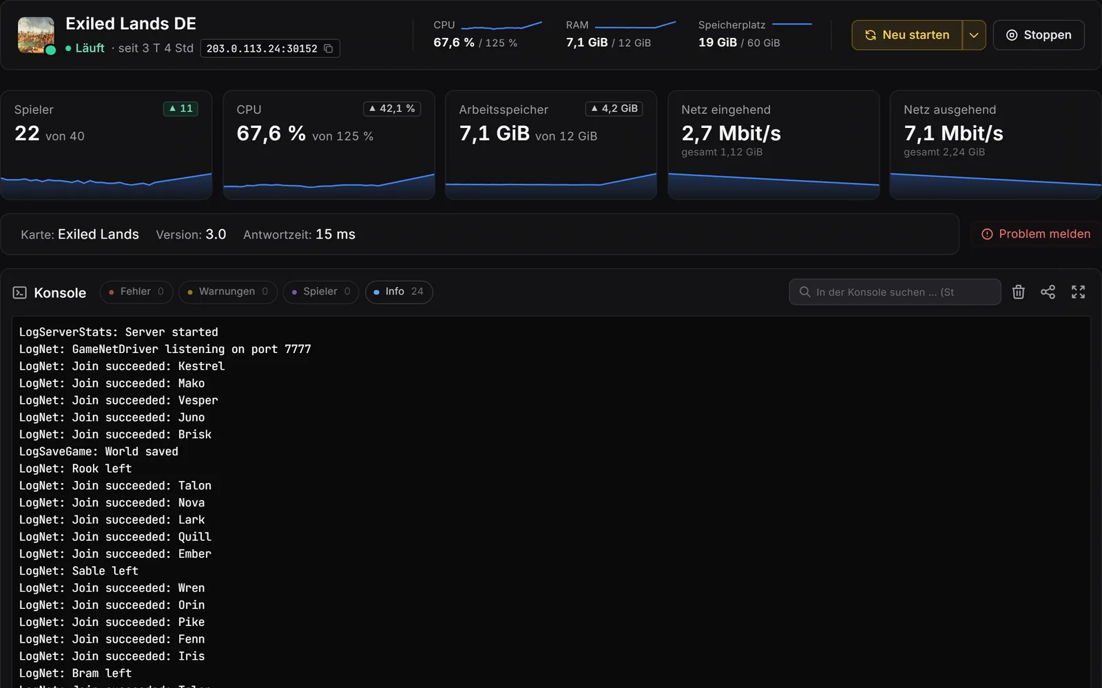
Task: Select log line 'LogSaveGame: World saved'
Action: 98,451
